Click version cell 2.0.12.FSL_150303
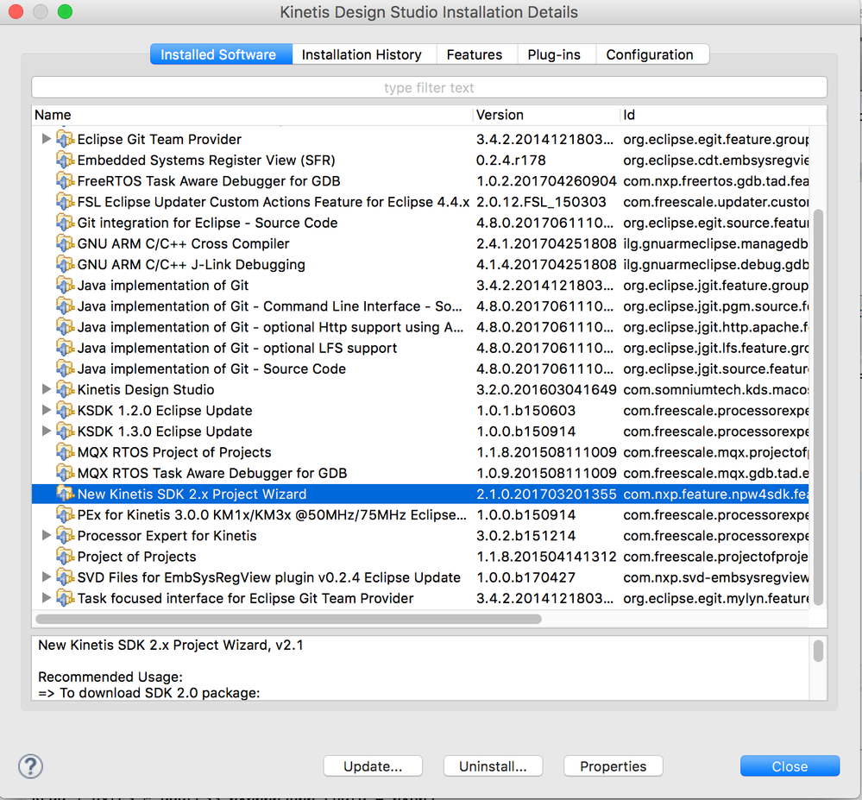Screen dimensions: 862x800 coord(541,202)
